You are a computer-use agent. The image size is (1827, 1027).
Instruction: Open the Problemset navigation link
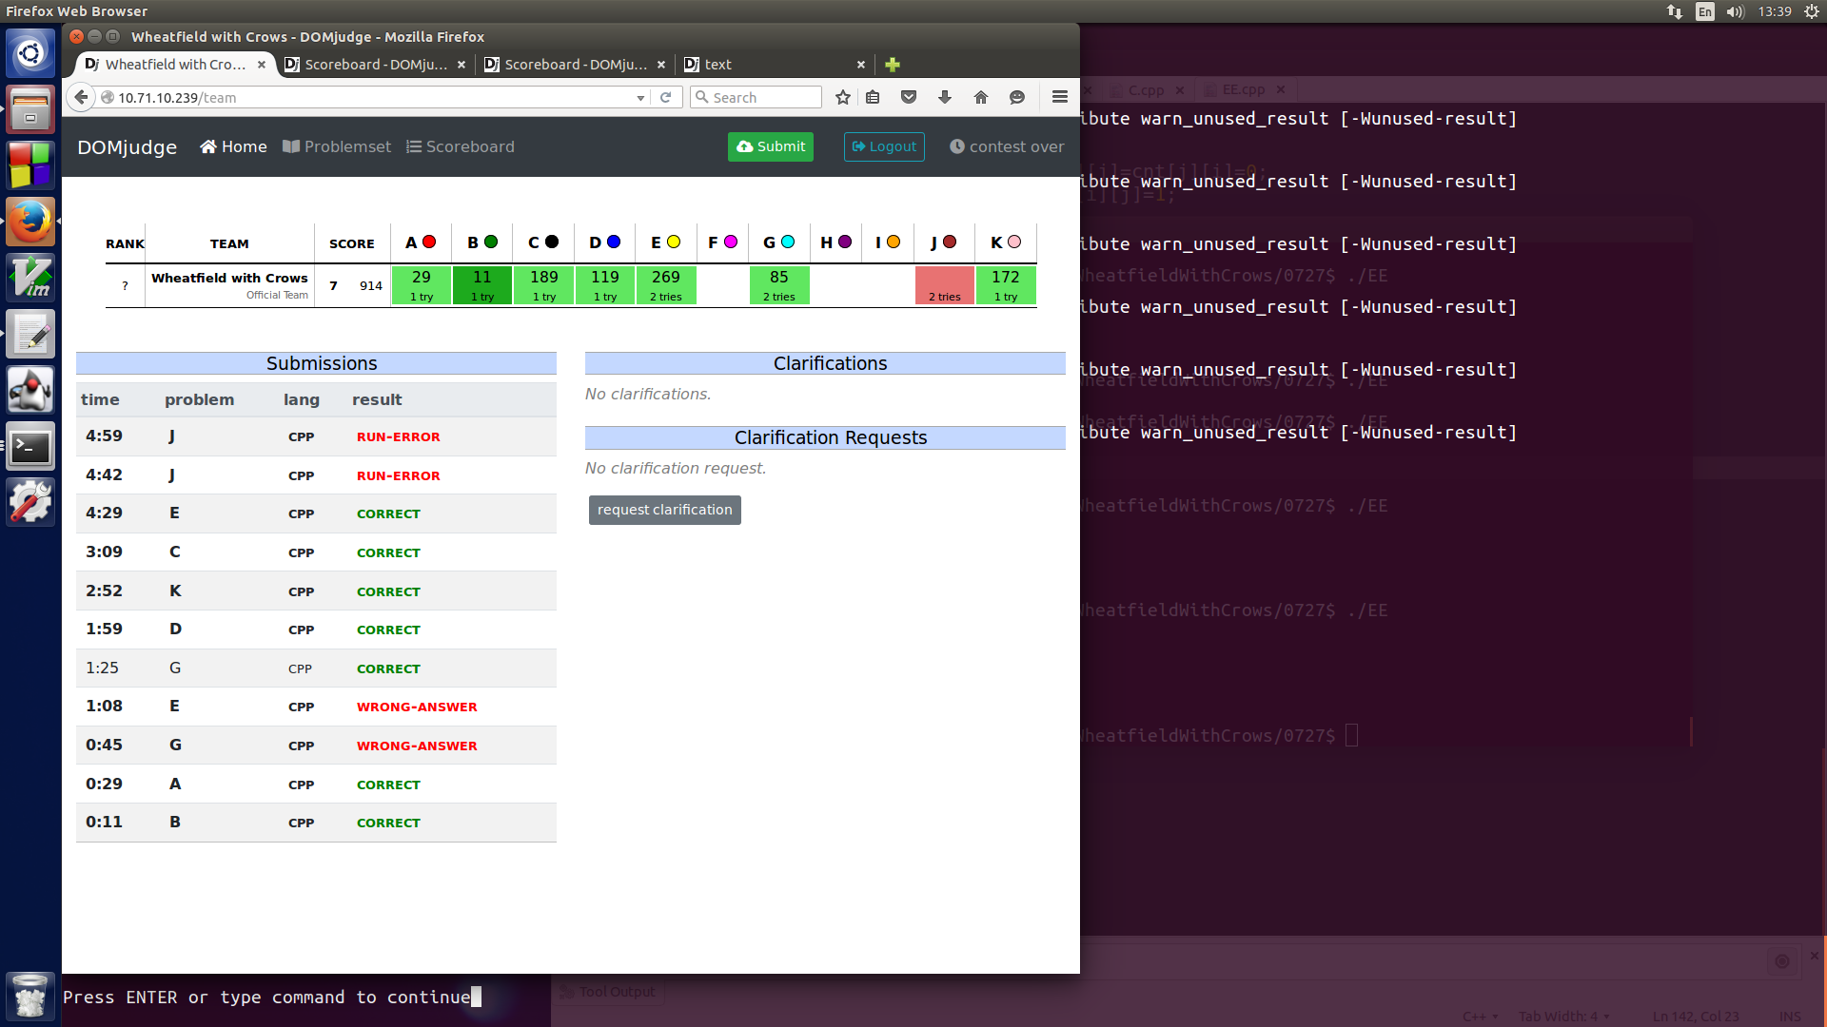pyautogui.click(x=337, y=146)
